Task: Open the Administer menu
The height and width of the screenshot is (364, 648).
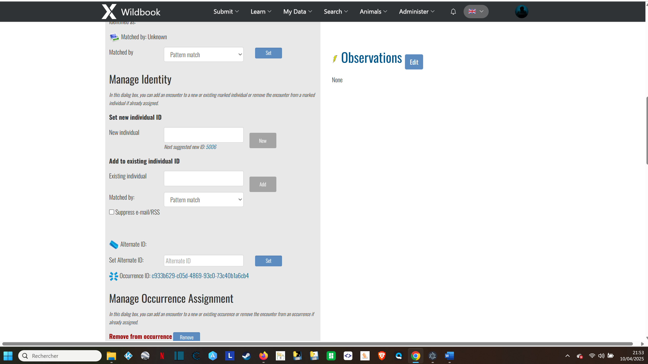Action: [x=416, y=12]
